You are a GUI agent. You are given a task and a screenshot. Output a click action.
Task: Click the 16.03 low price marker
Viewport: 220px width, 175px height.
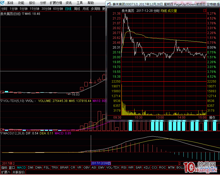[73, 94]
